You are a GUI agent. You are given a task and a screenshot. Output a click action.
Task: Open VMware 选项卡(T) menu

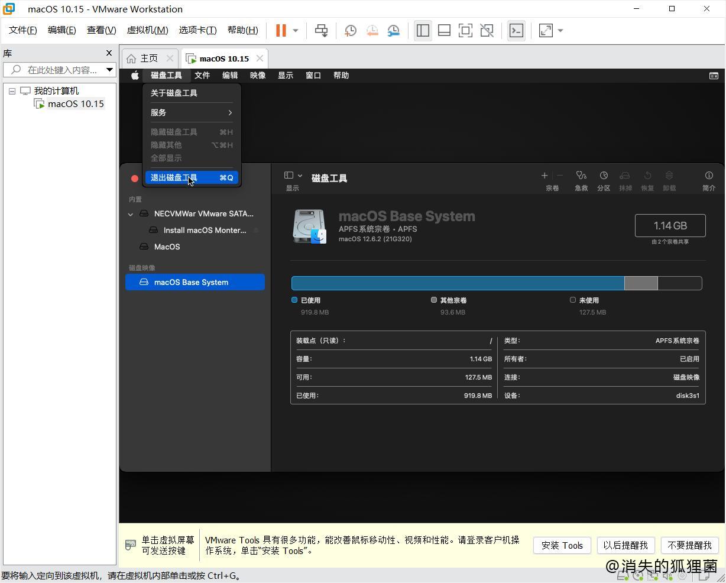tap(197, 30)
